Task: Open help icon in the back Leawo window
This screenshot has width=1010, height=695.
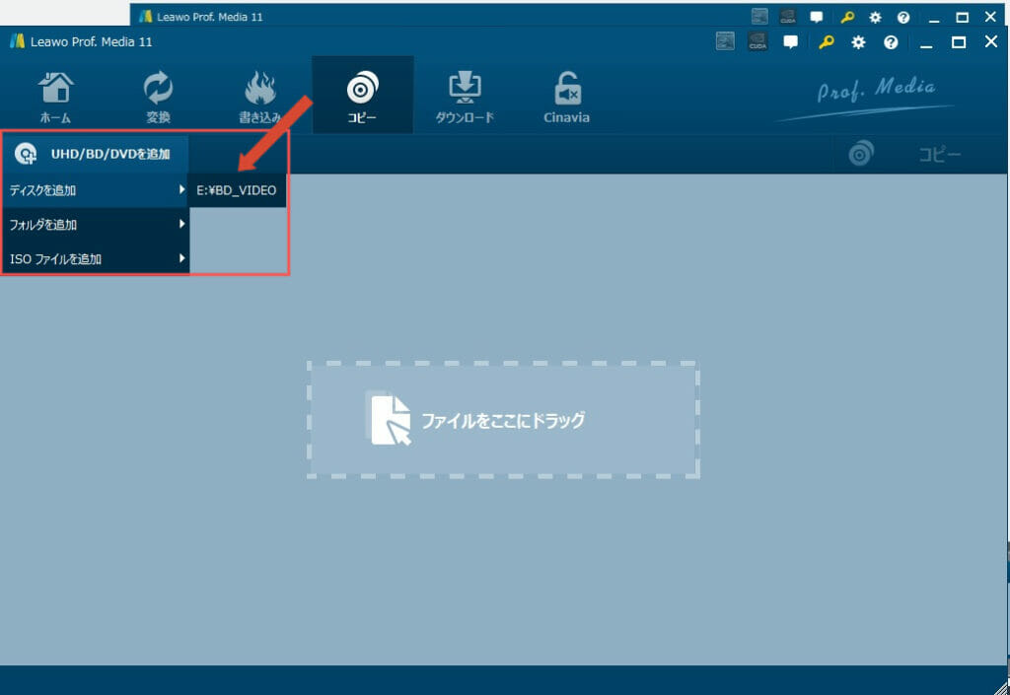Action: pyautogui.click(x=903, y=18)
